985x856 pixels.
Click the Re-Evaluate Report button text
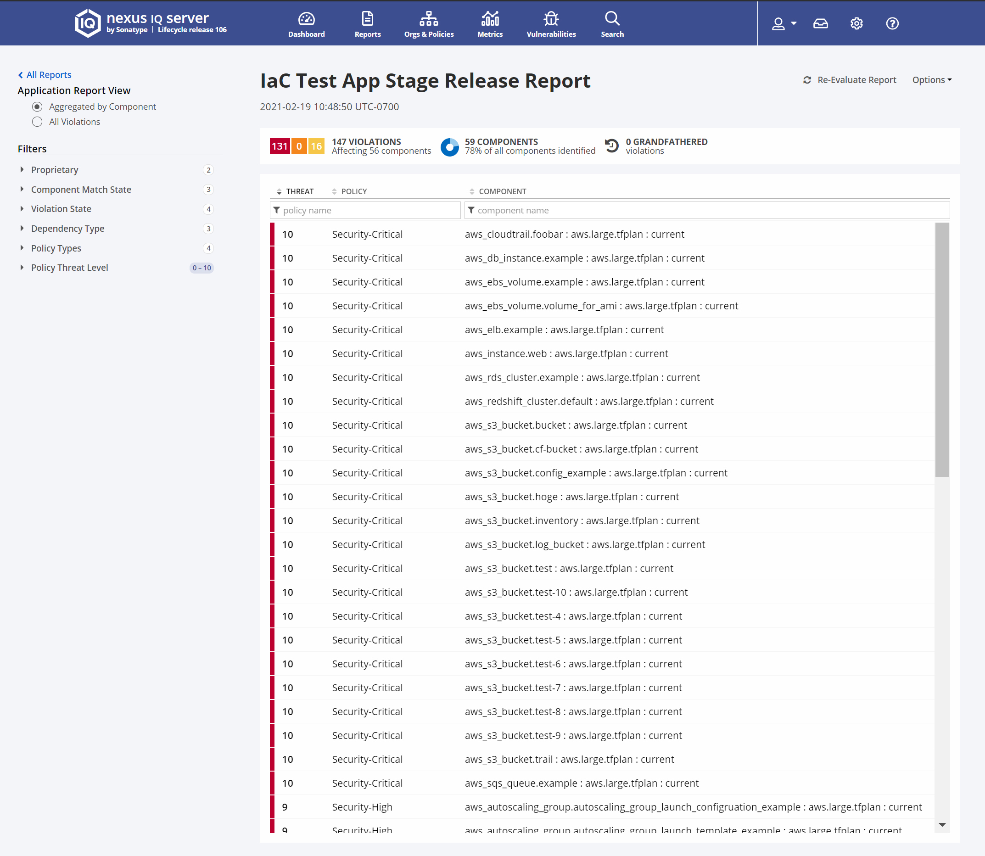click(x=856, y=80)
